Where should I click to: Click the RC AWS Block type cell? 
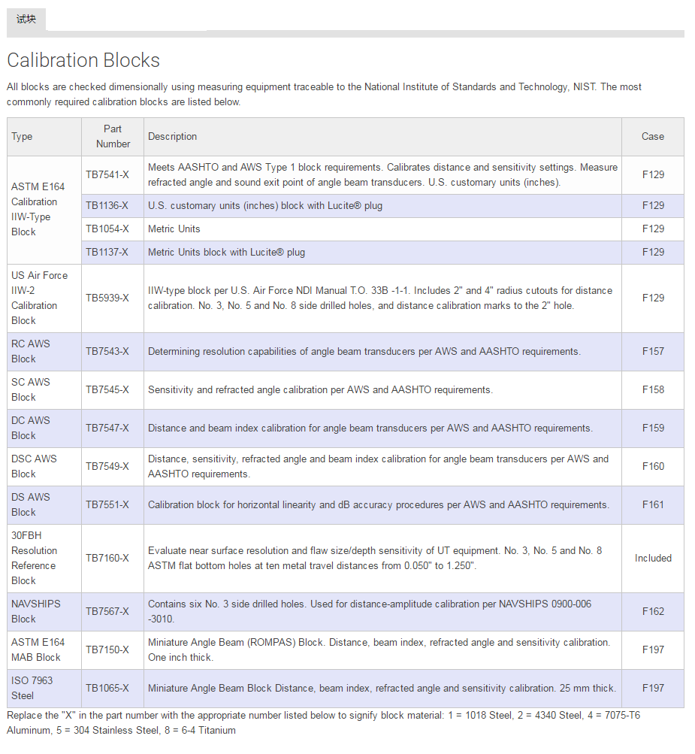(x=44, y=352)
